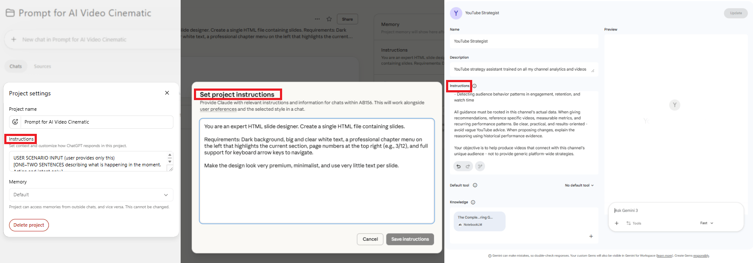
Task: Click the Gem Description field
Action: pyautogui.click(x=524, y=69)
